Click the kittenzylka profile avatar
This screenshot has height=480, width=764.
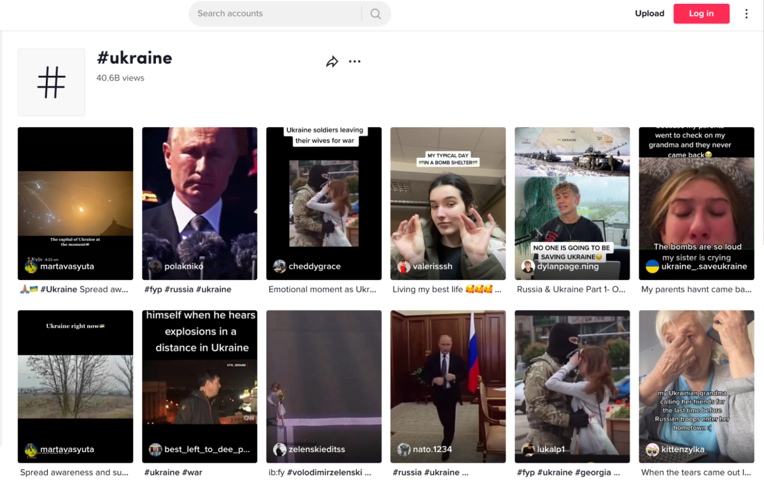(652, 449)
